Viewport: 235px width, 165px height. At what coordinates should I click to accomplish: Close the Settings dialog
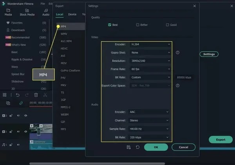pos(195,6)
